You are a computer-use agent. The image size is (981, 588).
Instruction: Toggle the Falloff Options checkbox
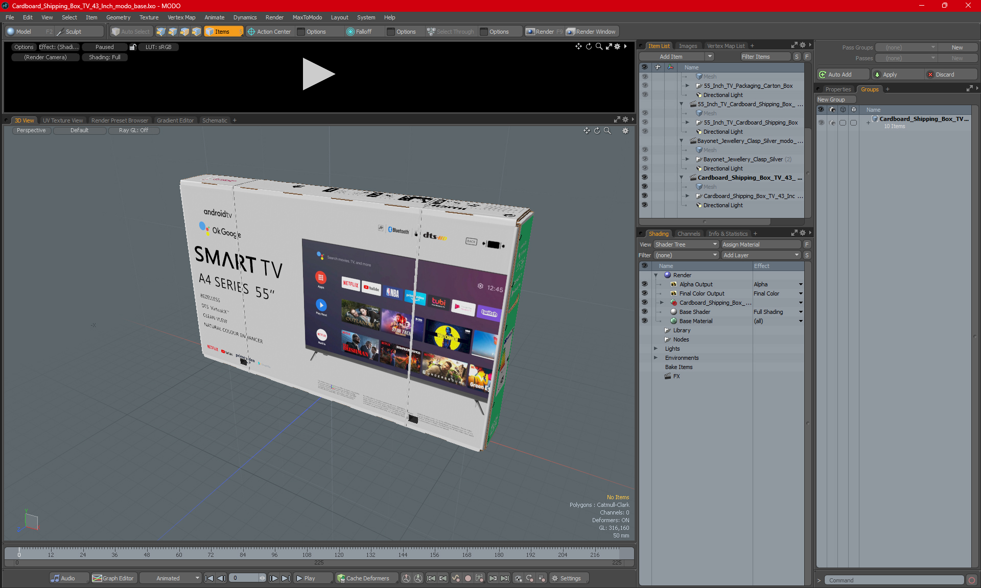point(391,32)
